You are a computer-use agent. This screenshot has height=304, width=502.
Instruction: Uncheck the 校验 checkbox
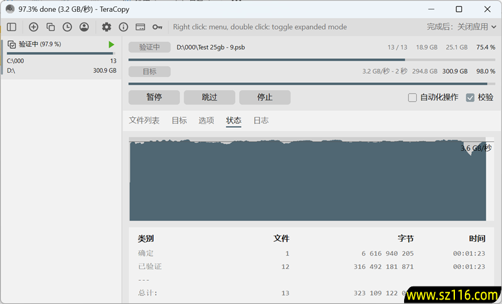click(x=470, y=98)
